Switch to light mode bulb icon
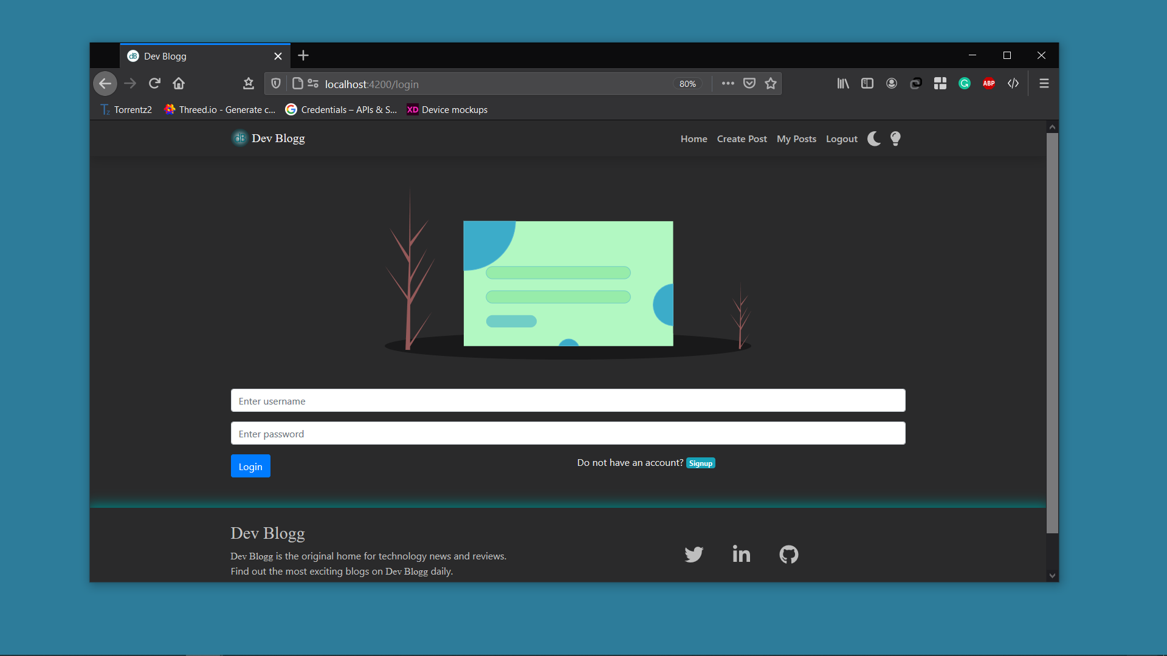Viewport: 1167px width, 656px height. tap(895, 139)
